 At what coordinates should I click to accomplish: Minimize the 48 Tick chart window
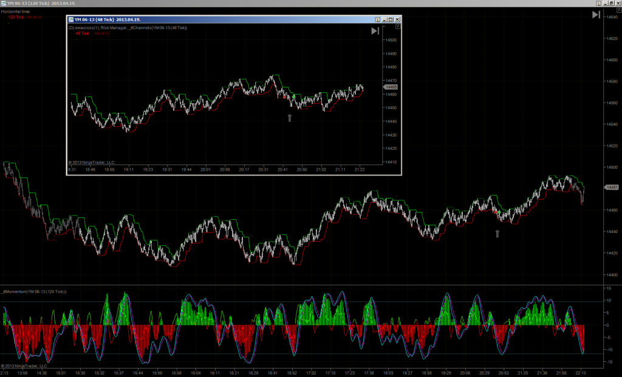click(x=384, y=19)
